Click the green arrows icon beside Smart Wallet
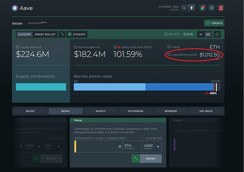The width and height of the screenshot is (244, 172). pos(62,34)
